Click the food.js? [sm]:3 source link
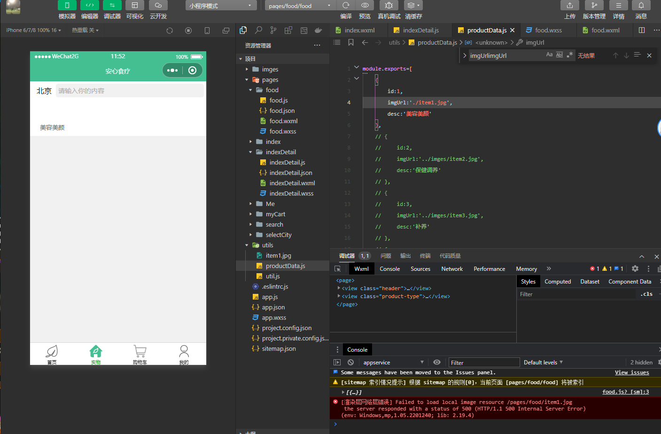 tap(626, 392)
